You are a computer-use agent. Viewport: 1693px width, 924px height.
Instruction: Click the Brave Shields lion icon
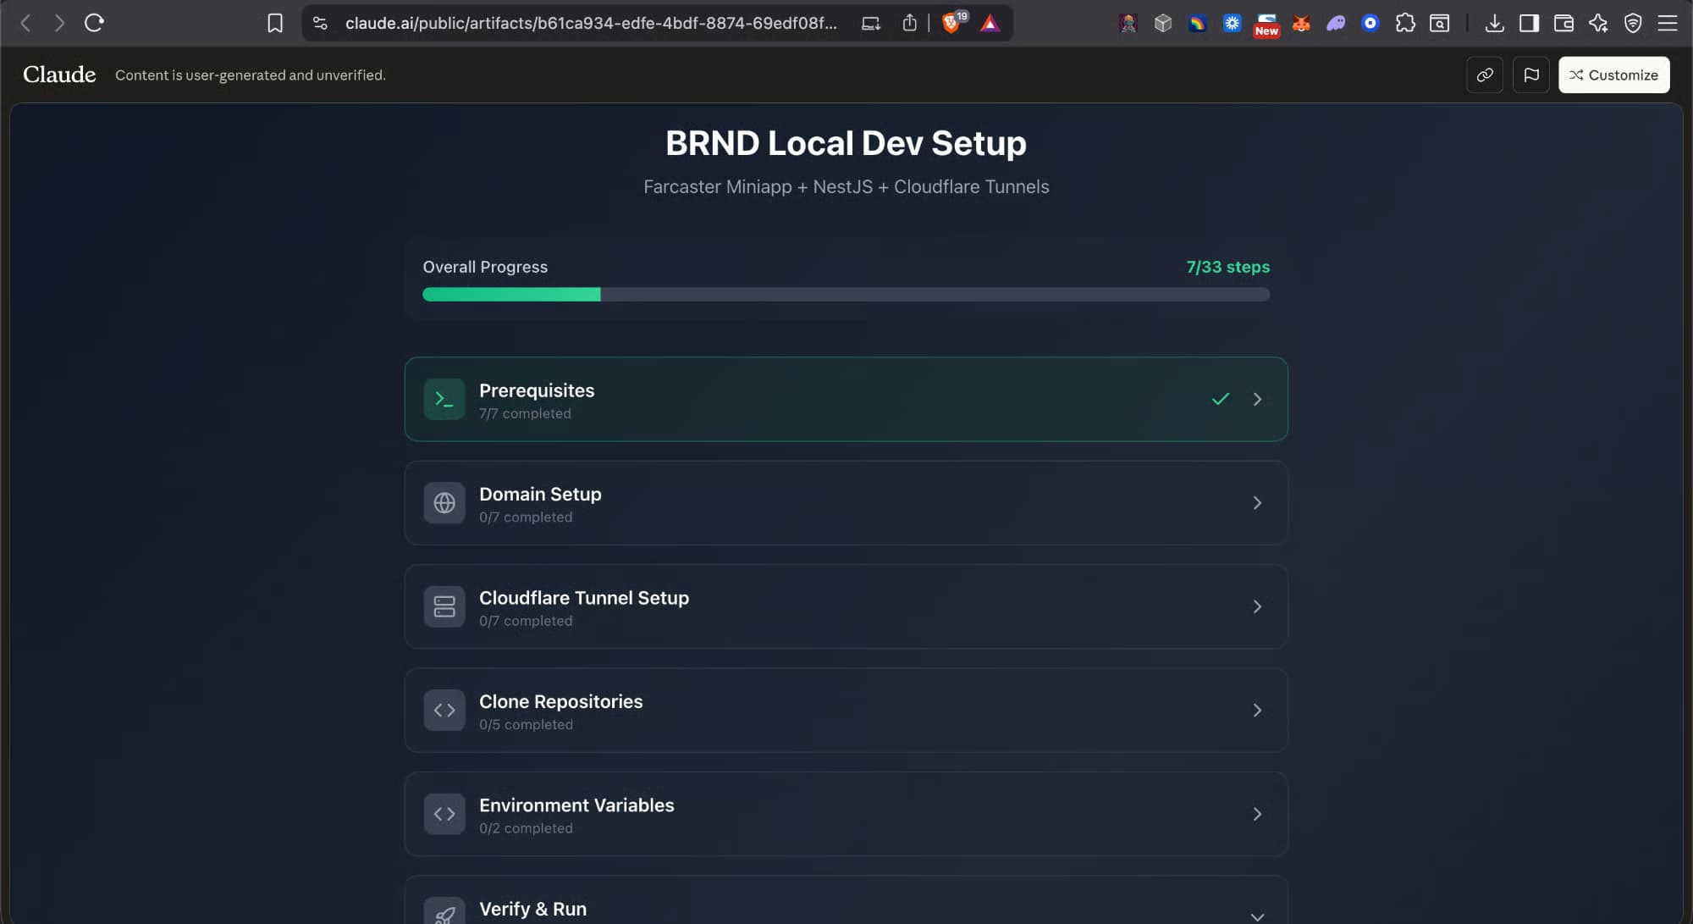(951, 23)
